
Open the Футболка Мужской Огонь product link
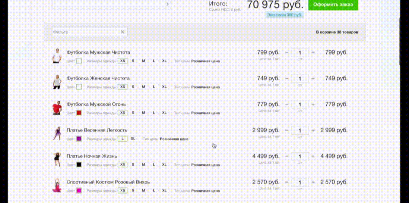[x=96, y=104]
